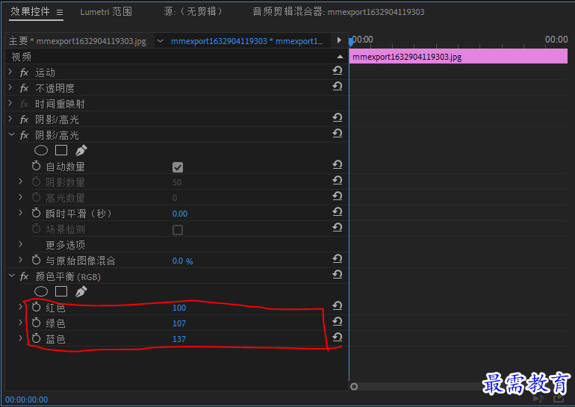Expand the collapsed 阴影/高光 effect
The image size is (575, 407).
[10, 119]
